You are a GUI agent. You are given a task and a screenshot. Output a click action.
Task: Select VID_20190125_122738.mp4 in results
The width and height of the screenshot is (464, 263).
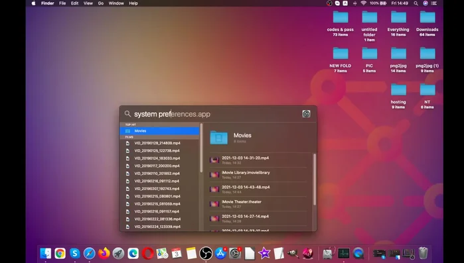tap(160, 150)
